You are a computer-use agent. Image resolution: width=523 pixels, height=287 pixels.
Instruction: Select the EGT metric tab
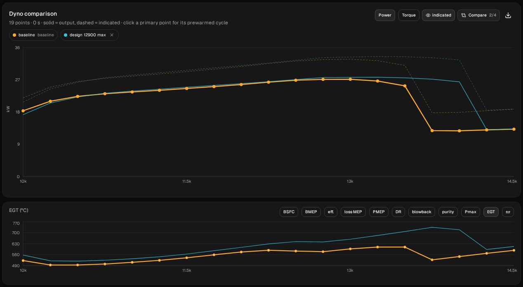[491, 212]
